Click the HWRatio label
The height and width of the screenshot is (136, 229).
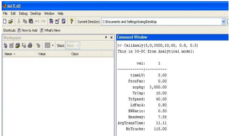[x=137, y=111]
